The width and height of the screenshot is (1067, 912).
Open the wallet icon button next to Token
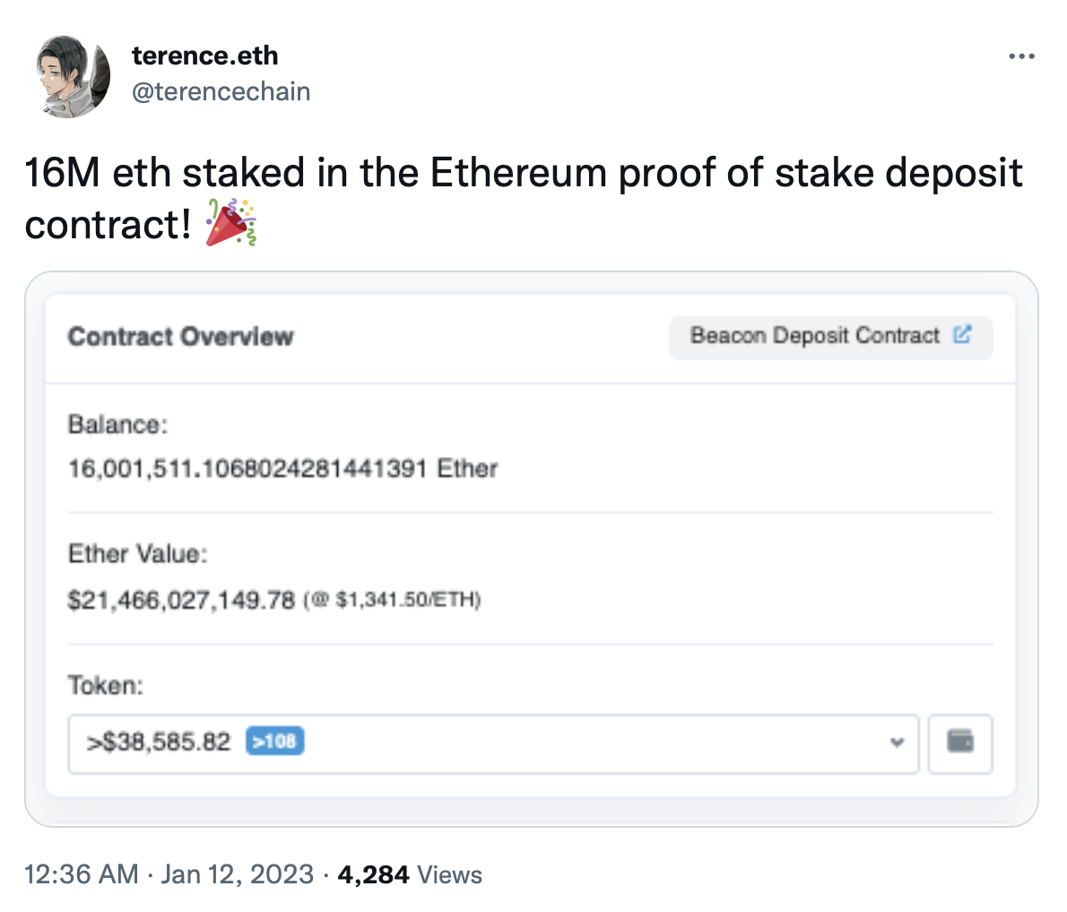(960, 744)
